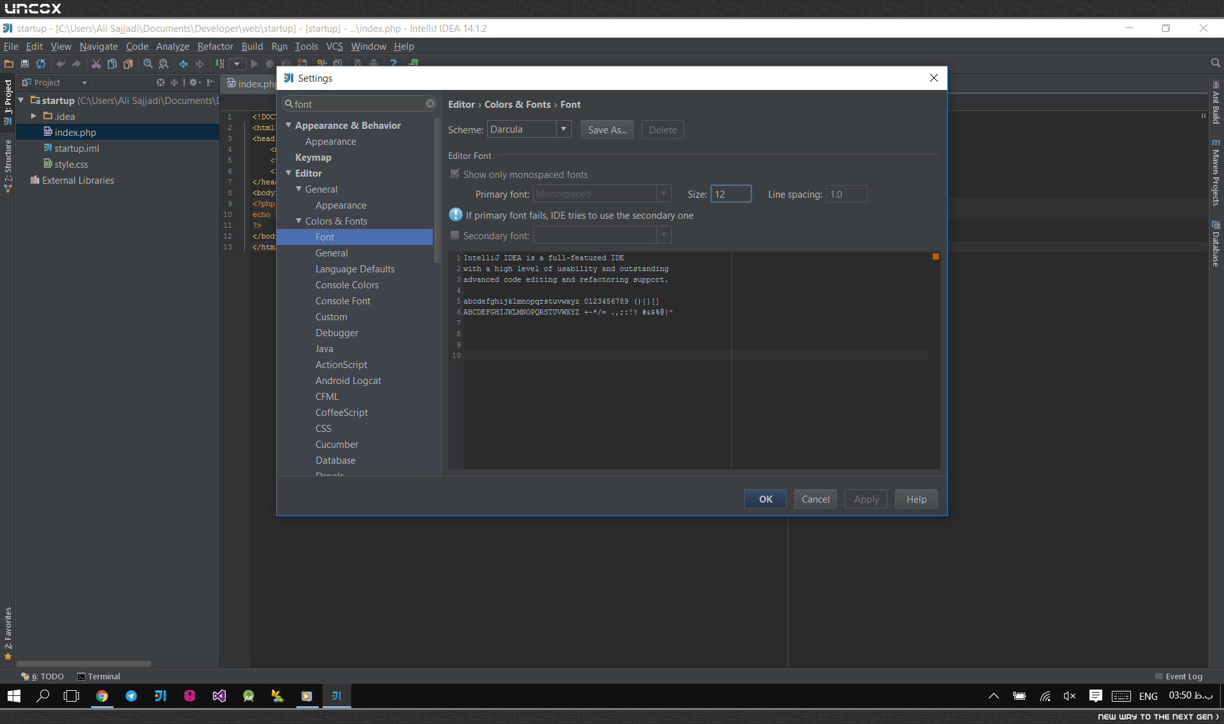The width and height of the screenshot is (1224, 724).
Task: Open the Tools menu
Action: [x=307, y=47]
